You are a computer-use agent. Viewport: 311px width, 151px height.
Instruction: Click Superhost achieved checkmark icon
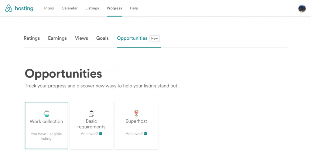(x=145, y=134)
